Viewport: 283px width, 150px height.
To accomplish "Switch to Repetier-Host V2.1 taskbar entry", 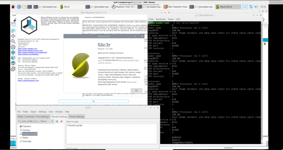I will pyautogui.click(x=124, y=7).
